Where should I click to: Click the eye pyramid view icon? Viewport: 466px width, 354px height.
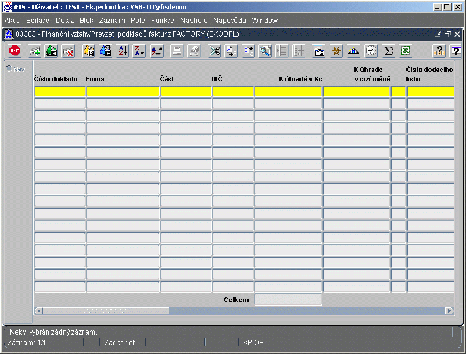pos(353,51)
